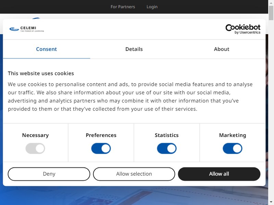Turn off the Statistics cookies switch

pos(167,149)
